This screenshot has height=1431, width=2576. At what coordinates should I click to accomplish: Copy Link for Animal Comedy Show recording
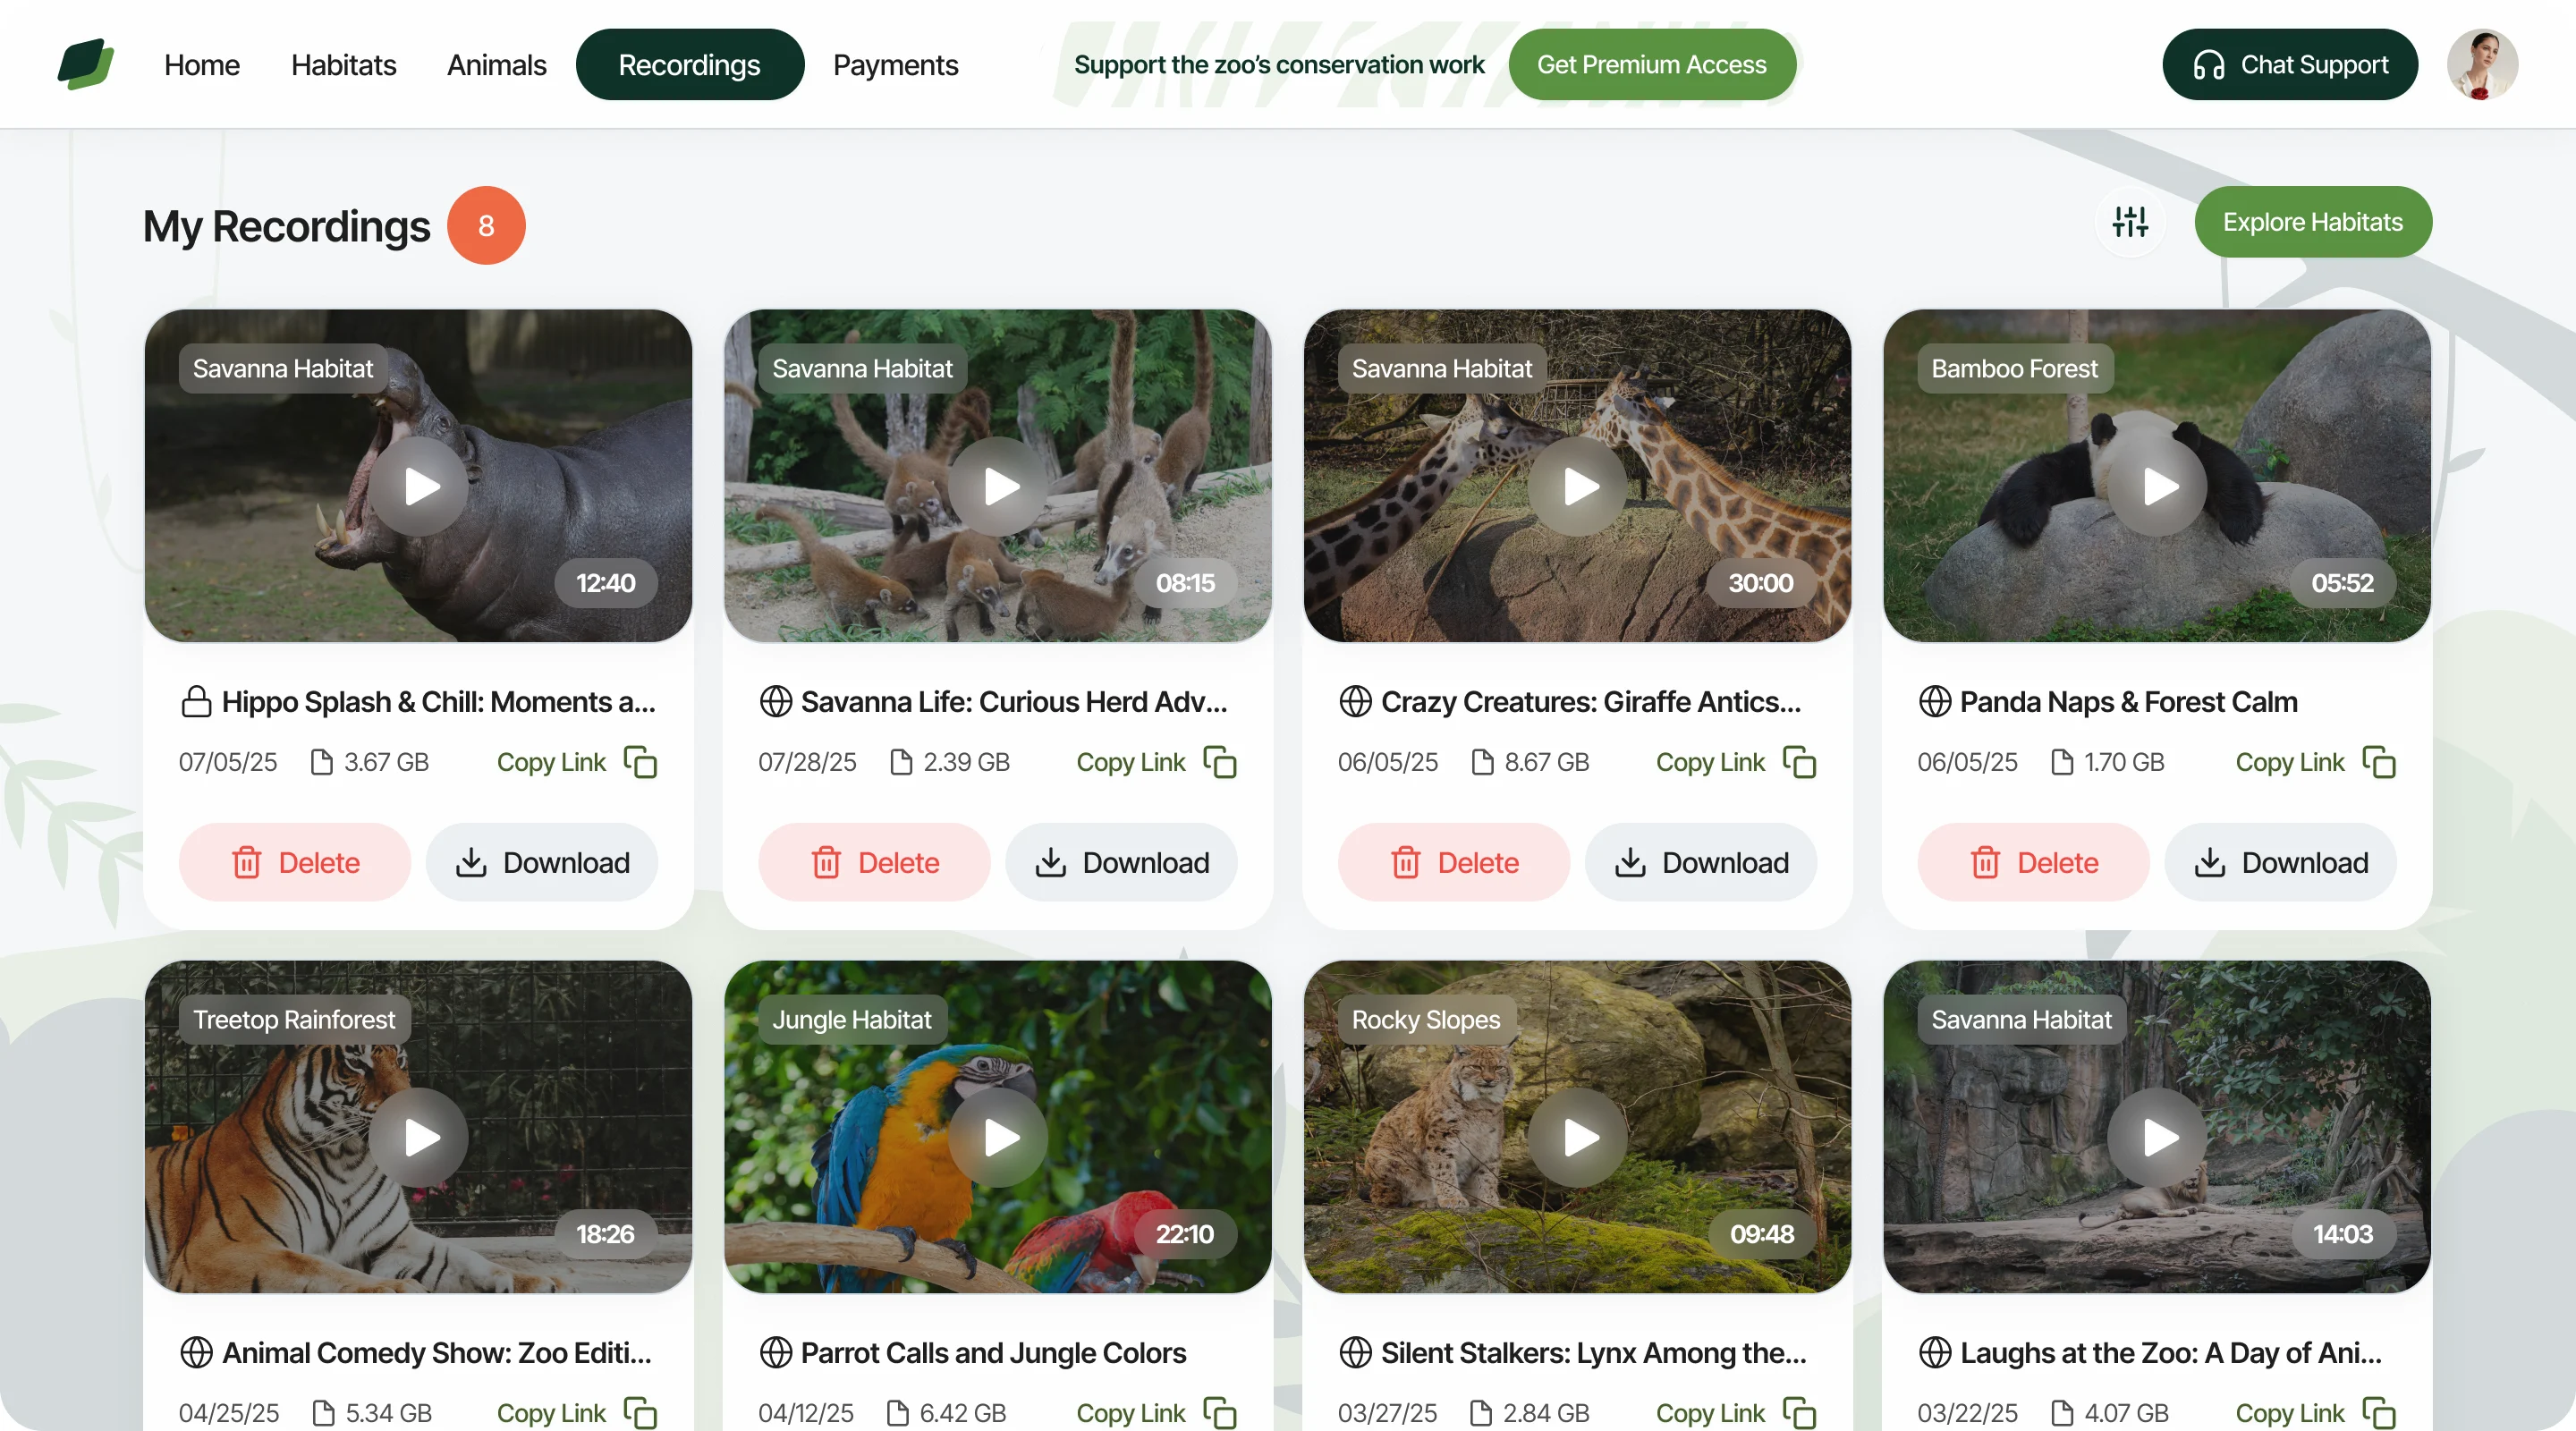coord(551,1413)
